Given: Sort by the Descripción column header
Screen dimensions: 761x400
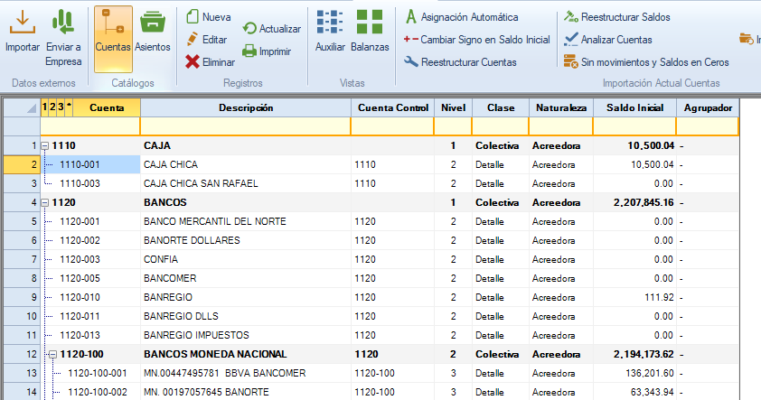Looking at the screenshot, I should (x=245, y=107).
